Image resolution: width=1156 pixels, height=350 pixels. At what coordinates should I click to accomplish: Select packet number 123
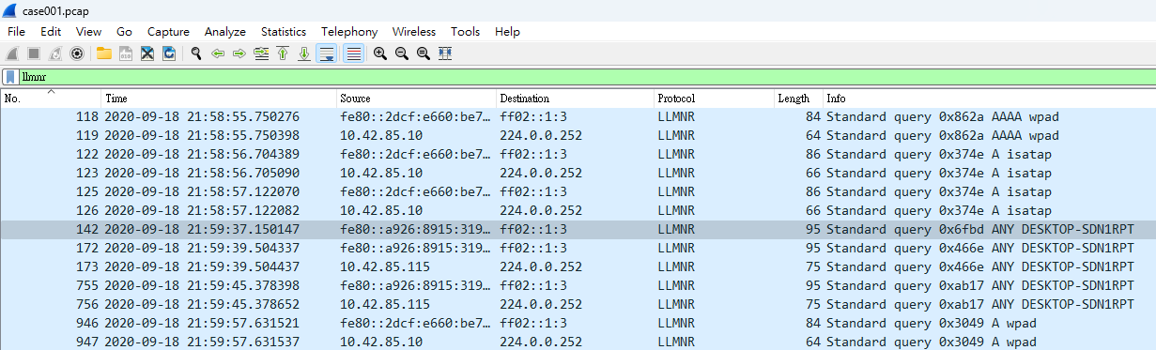578,174
